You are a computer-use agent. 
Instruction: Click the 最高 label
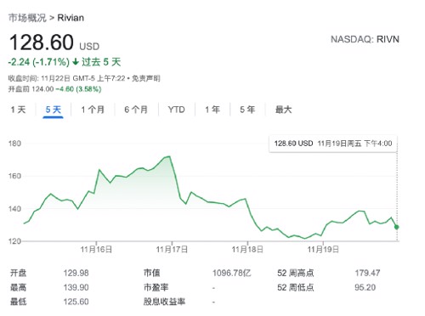[18, 287]
